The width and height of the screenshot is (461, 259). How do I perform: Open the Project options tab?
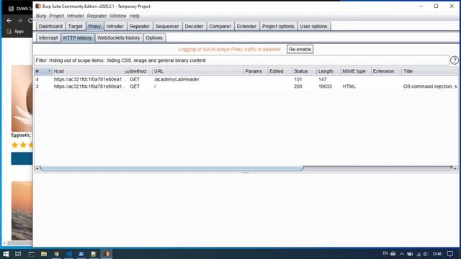(278, 27)
